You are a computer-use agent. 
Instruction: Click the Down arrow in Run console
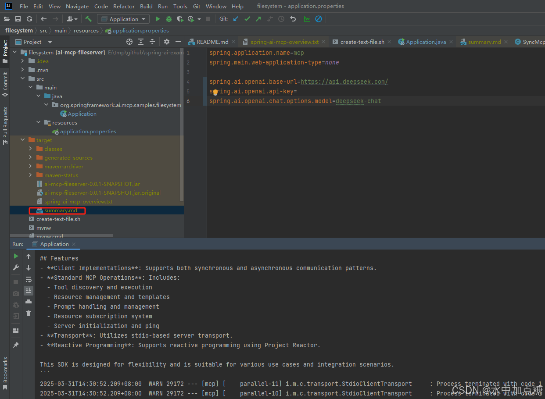pos(29,268)
